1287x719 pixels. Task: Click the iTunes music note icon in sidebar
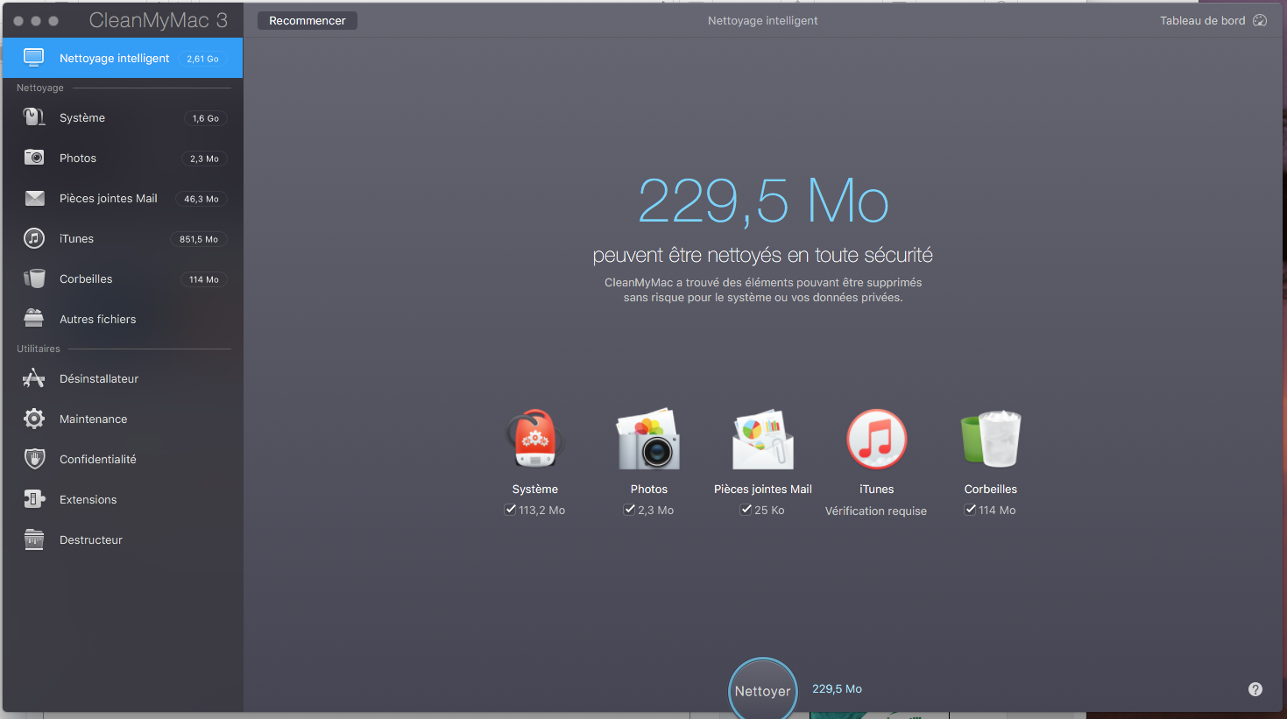coord(34,238)
